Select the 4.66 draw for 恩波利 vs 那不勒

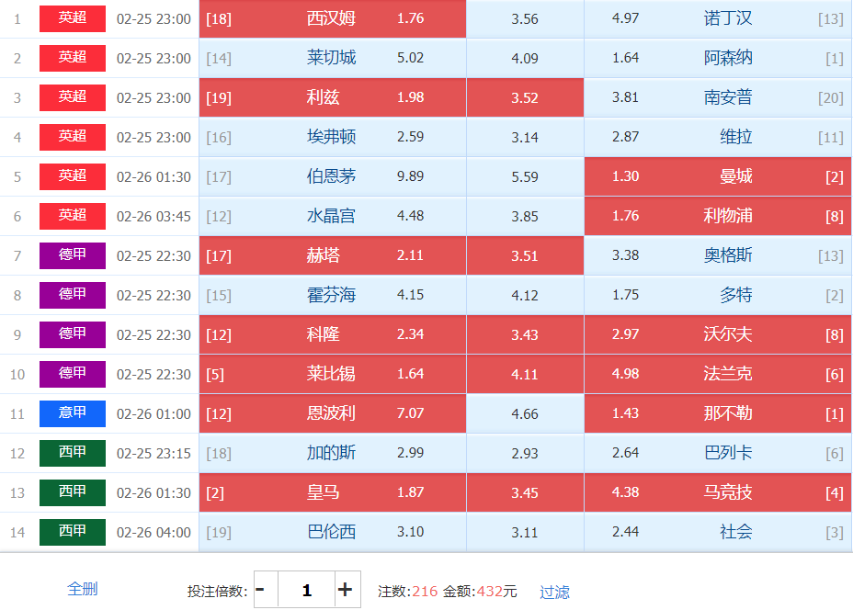[x=525, y=413]
